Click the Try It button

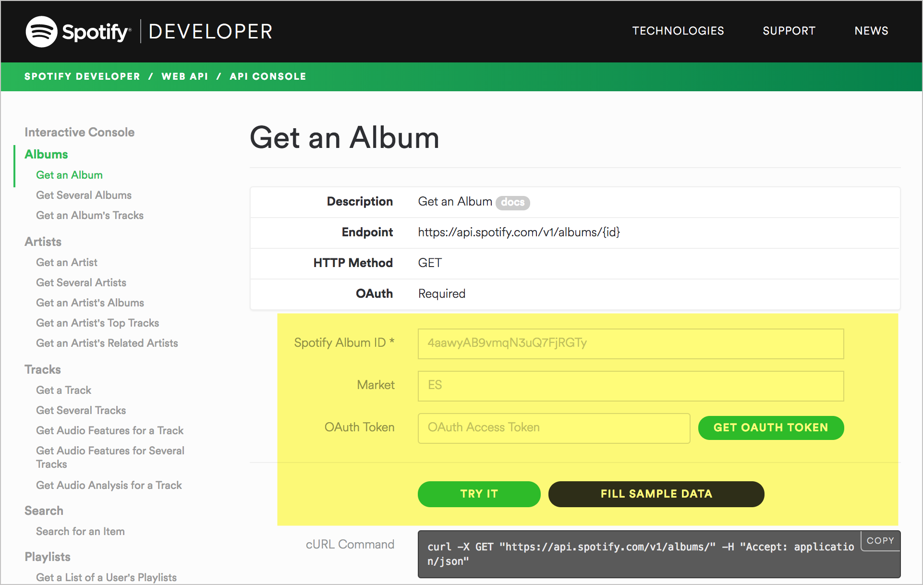(479, 494)
